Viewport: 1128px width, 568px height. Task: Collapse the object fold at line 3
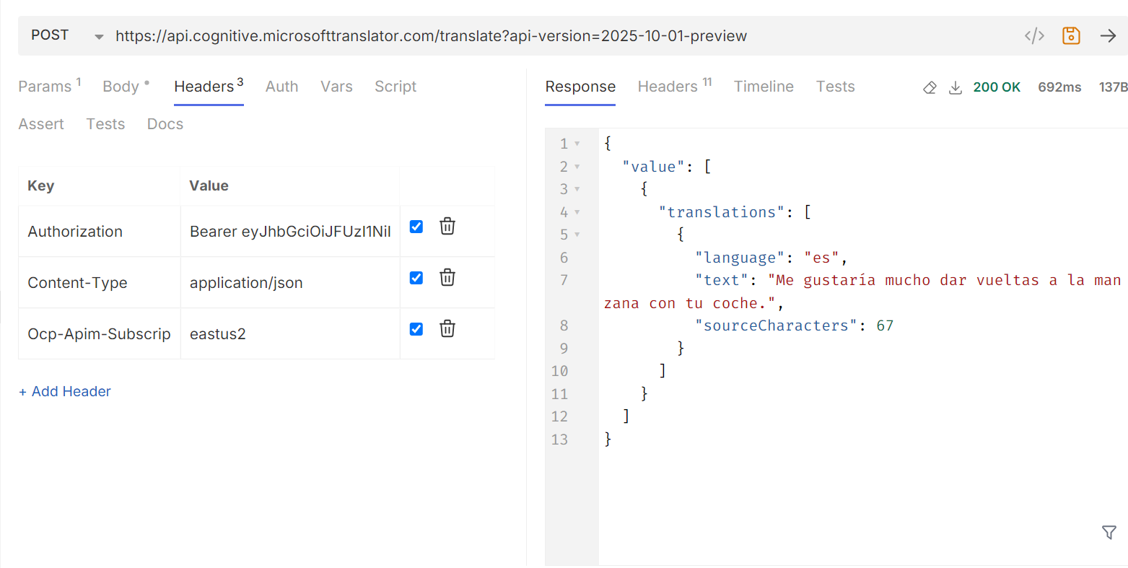point(577,189)
